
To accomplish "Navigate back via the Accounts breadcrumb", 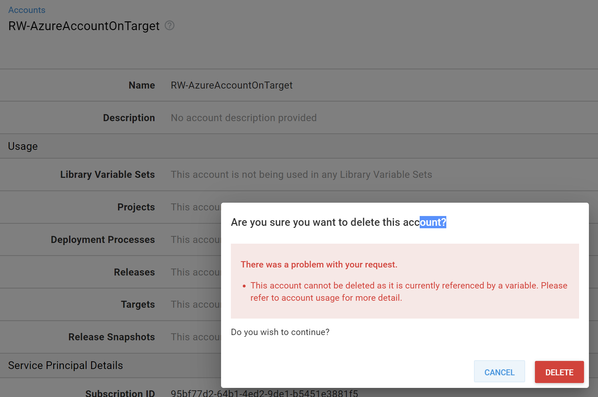I will pos(27,10).
